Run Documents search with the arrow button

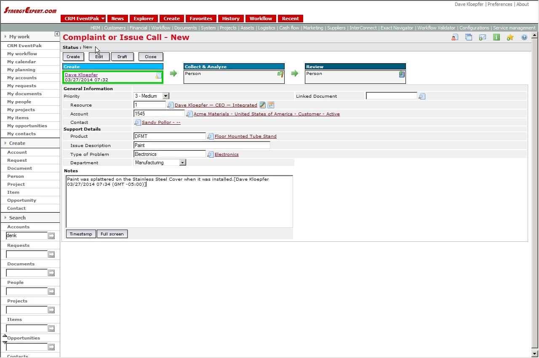51,273
